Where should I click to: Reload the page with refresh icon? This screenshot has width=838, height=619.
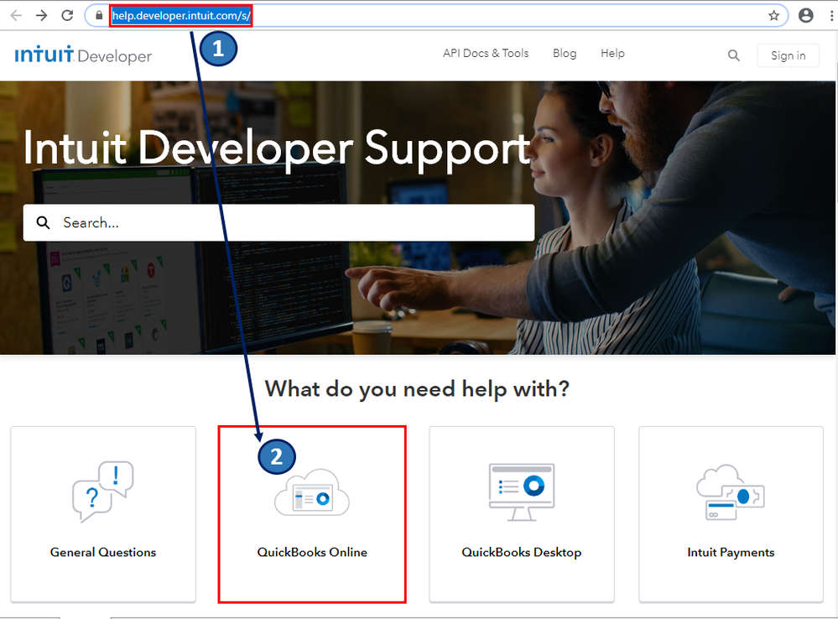(x=67, y=15)
